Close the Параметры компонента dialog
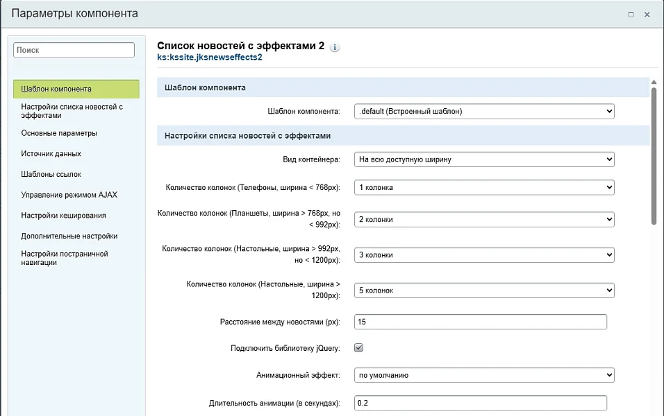 (x=647, y=15)
